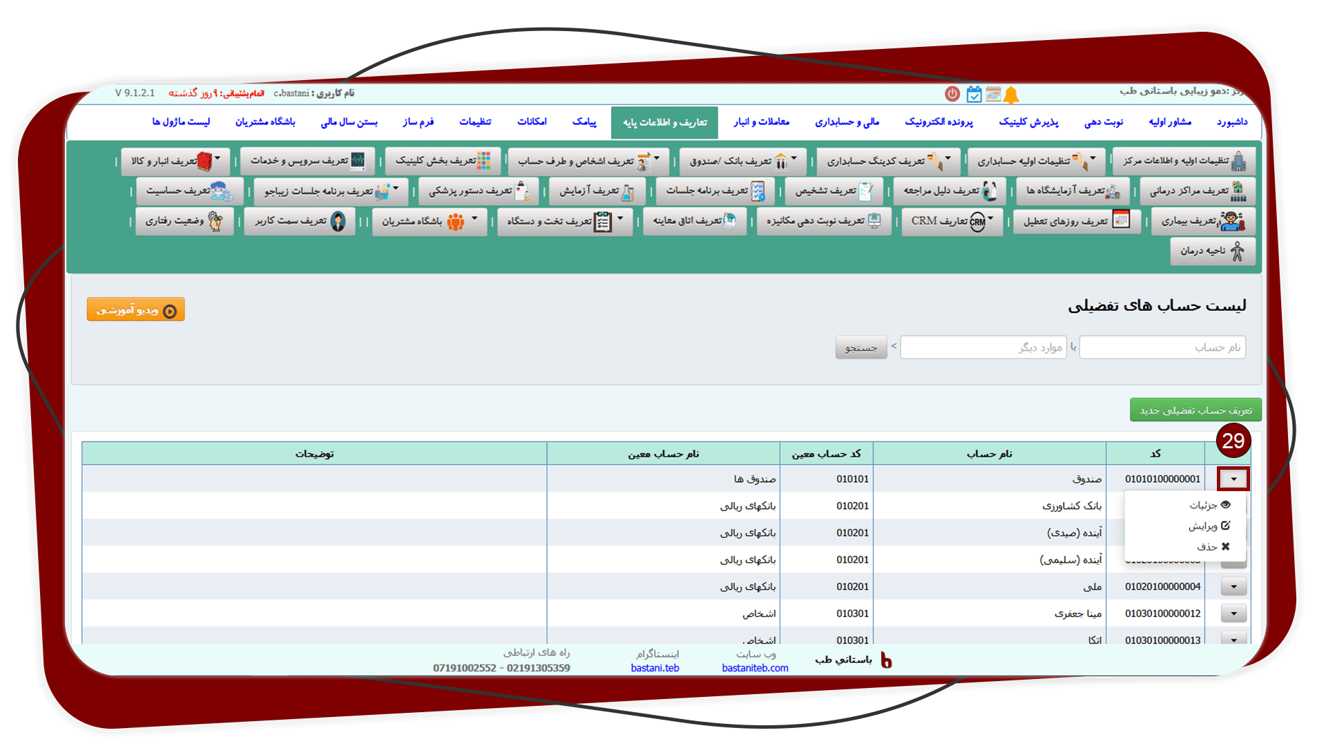This screenshot has height=746, width=1326.
Task: Open تعریف سرویس و خدمات
Action: point(307,161)
